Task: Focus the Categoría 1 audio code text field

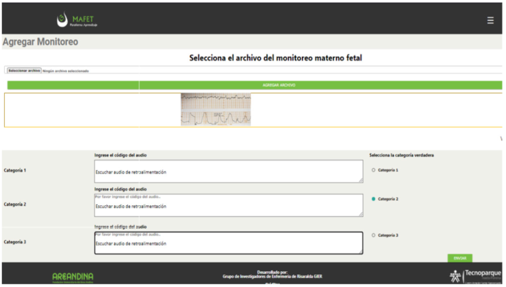Action: click(x=228, y=172)
